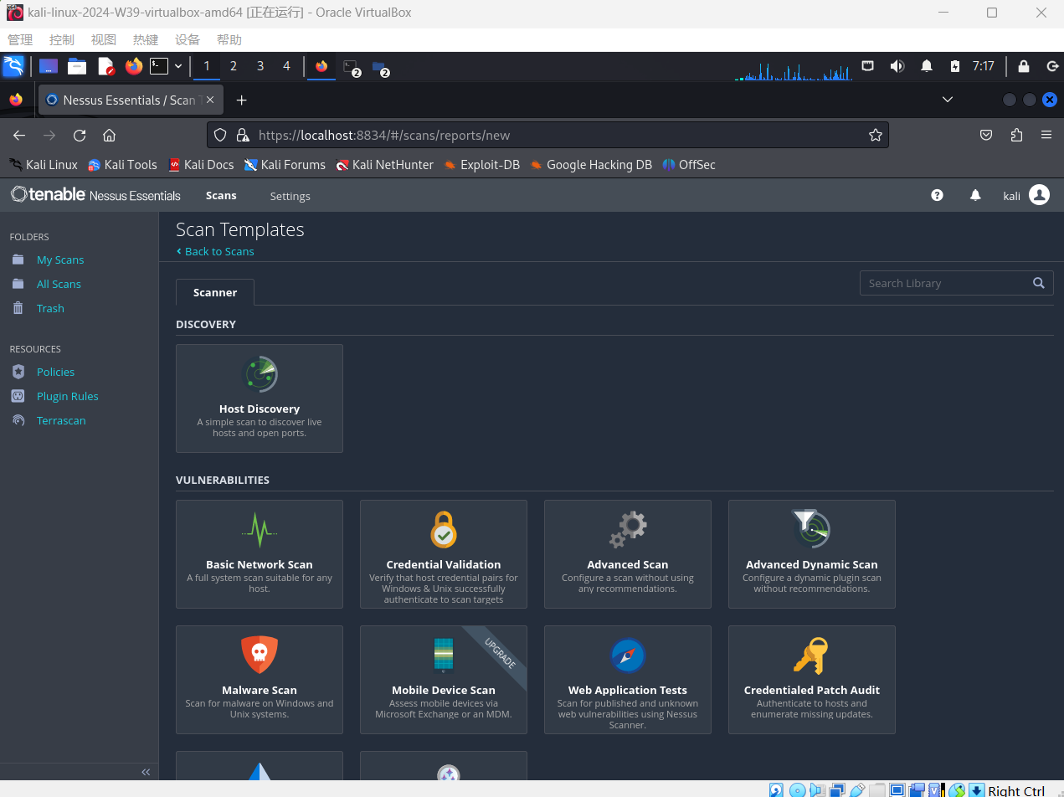Click the lock screen icon in Kali panel

pyautogui.click(x=1023, y=66)
